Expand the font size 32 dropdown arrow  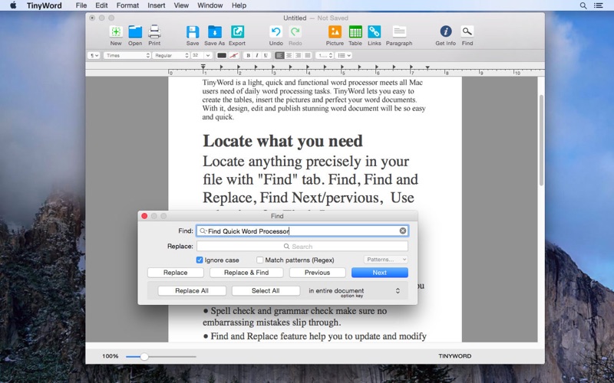click(208, 55)
